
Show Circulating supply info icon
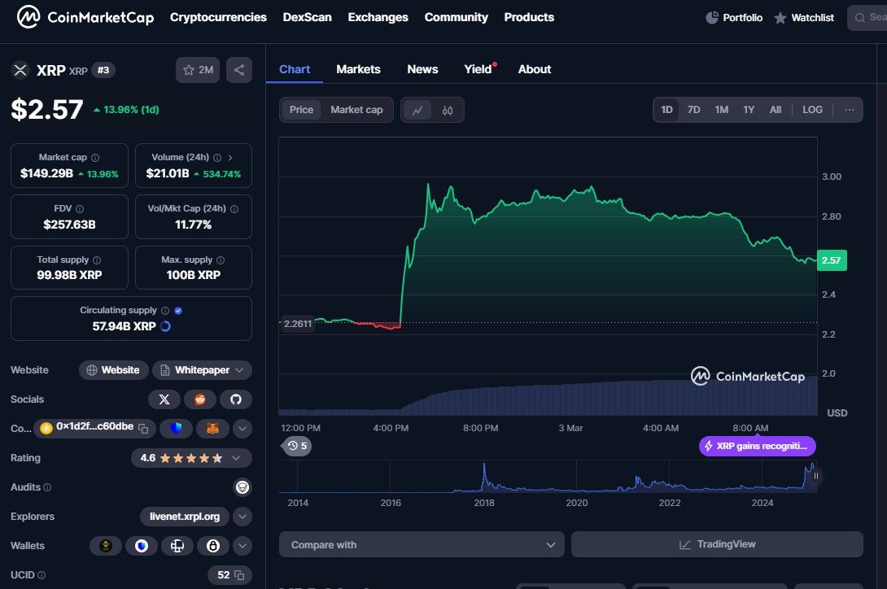click(165, 311)
